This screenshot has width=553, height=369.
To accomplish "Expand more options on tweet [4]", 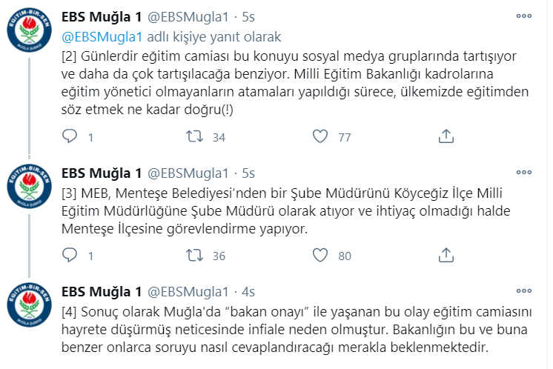I will pos(523,291).
